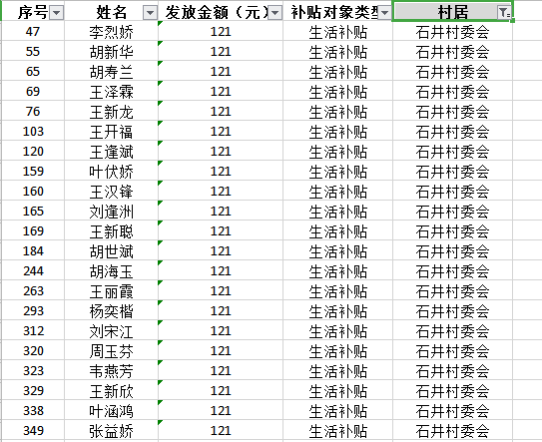Open the 姓名 column filter dropdown
Image resolution: width=542 pixels, height=442 pixels.
[150, 13]
